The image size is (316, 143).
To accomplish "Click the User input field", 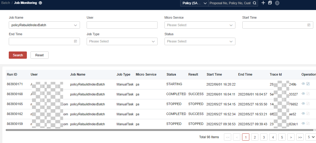I will click(122, 25).
